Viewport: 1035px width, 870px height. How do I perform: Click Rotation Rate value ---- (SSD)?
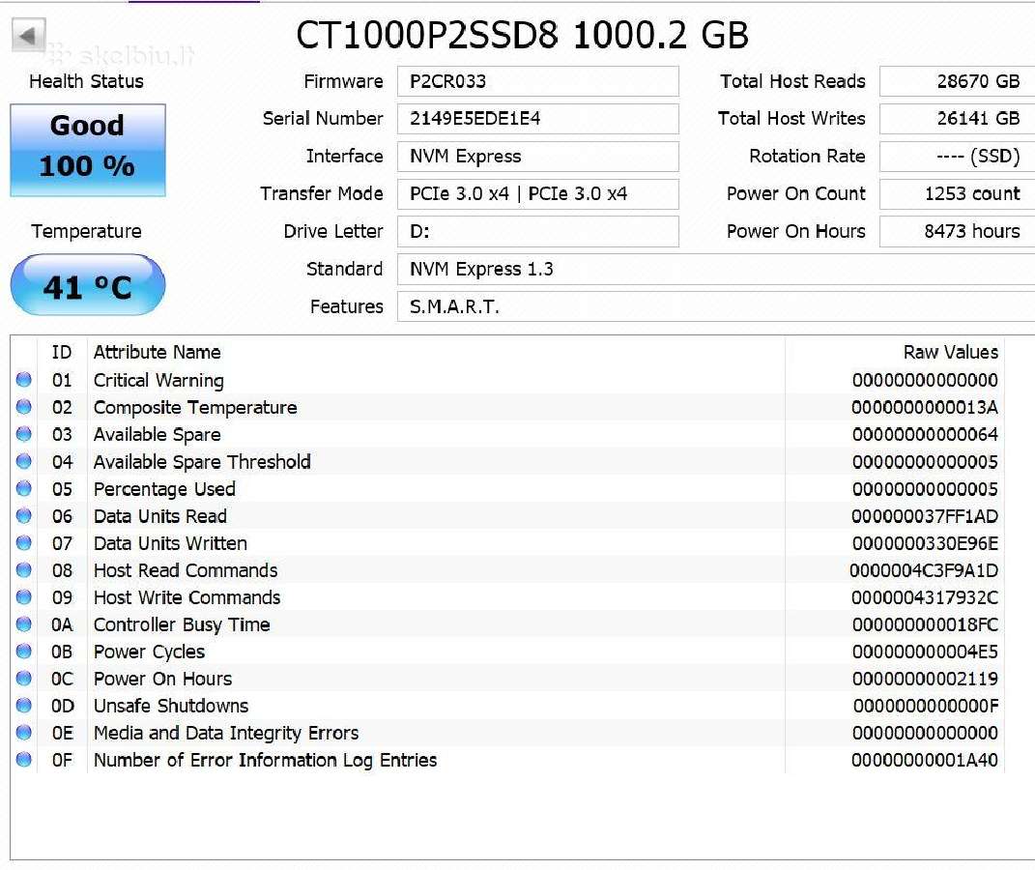[957, 157]
